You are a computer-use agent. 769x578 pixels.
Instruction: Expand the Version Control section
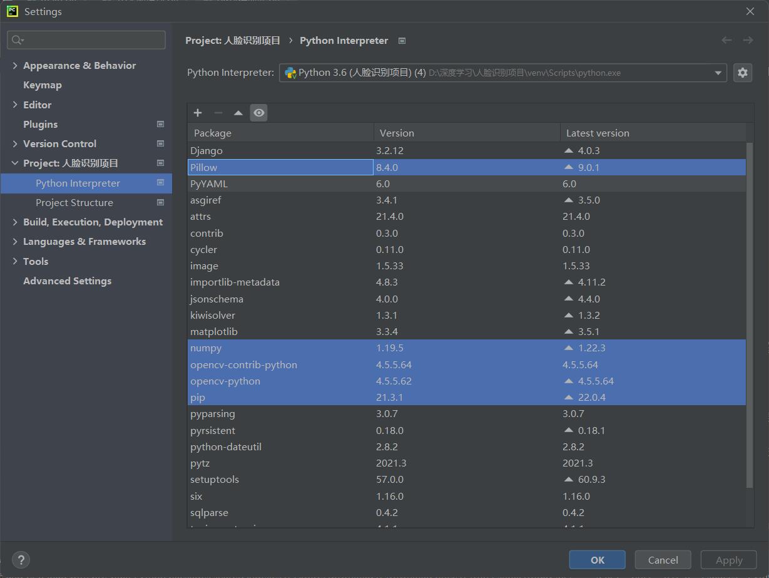[15, 143]
